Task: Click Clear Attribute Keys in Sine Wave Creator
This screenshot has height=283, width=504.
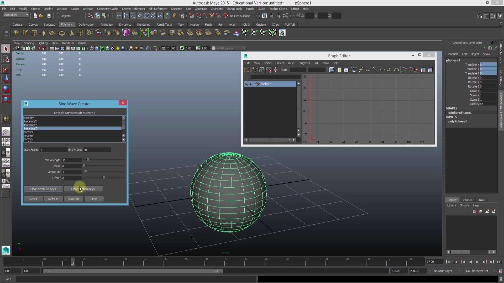Action: point(43,189)
